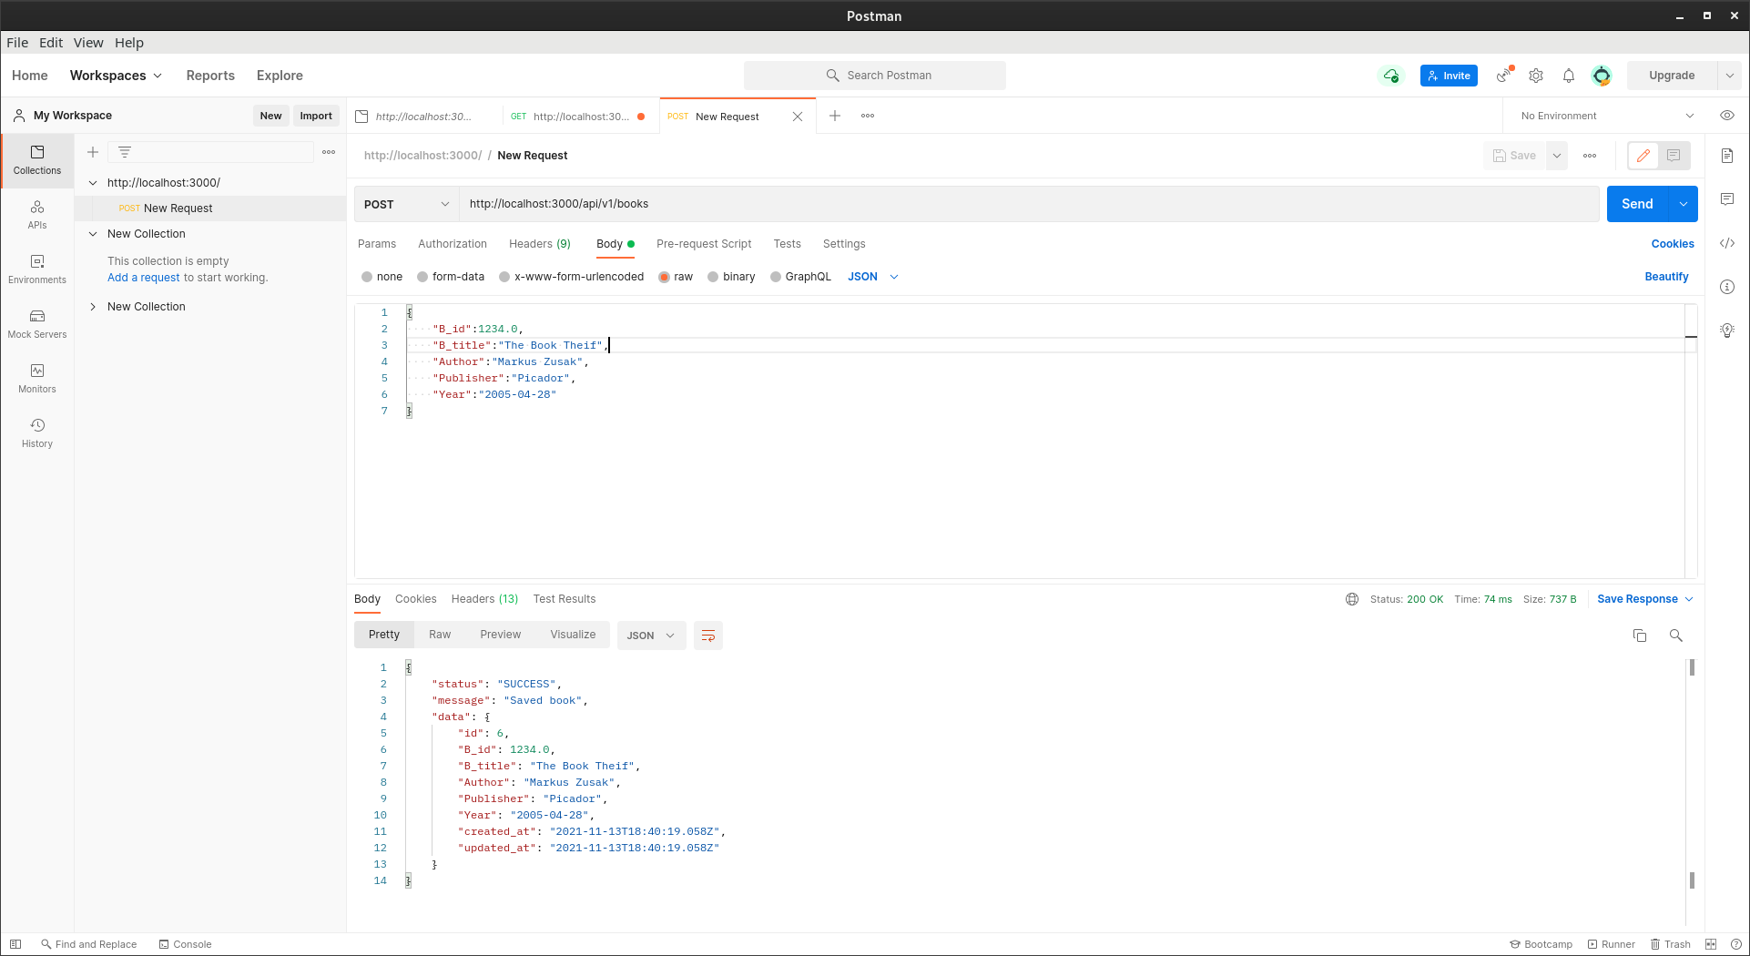Click the Beautify link
1750x956 pixels.
tap(1666, 277)
